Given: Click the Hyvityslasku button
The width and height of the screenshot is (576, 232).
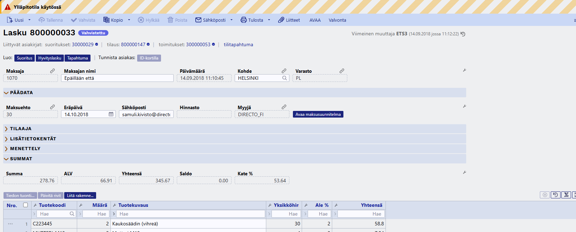Looking at the screenshot, I should coord(49,58).
